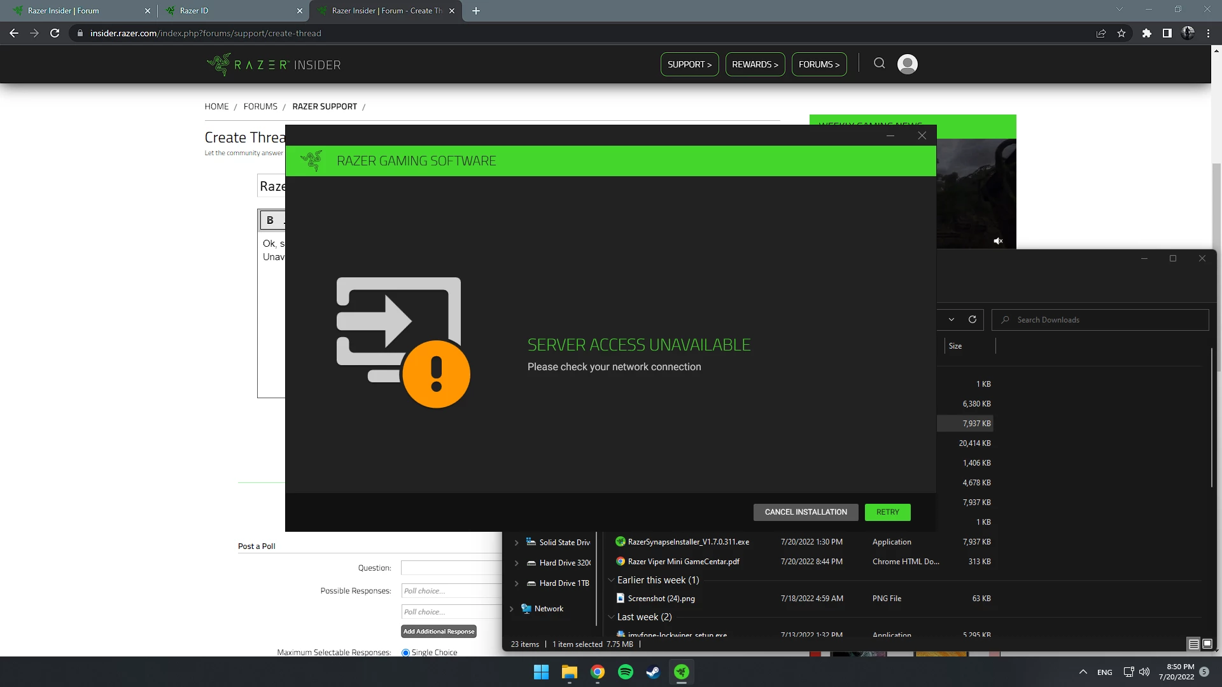The image size is (1222, 687).
Task: Open the Razer Insider search icon
Action: click(x=880, y=63)
